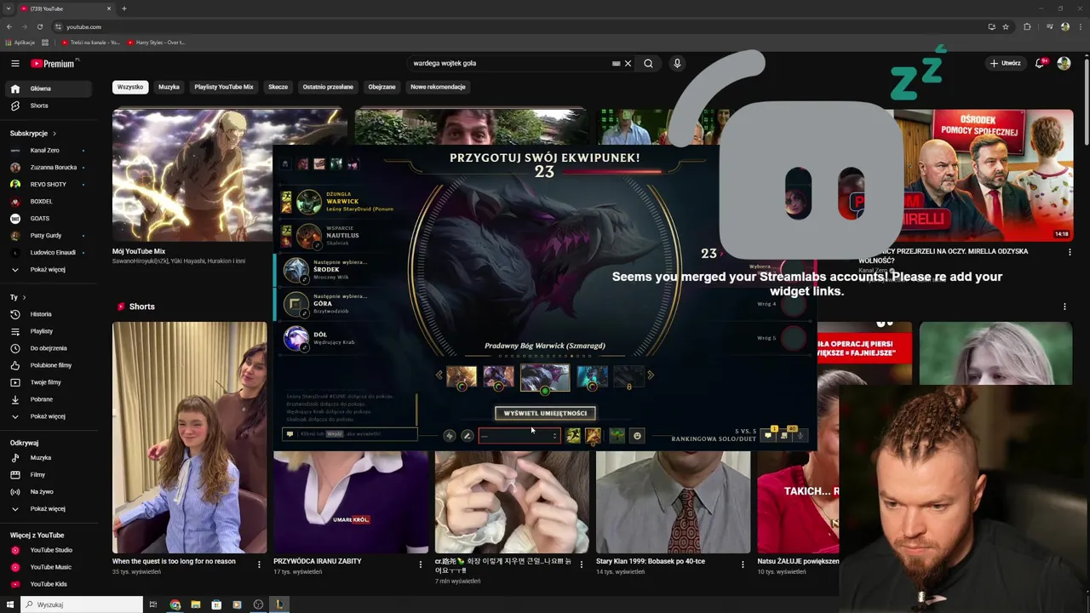Open emote selector smiley icon
Image resolution: width=1090 pixels, height=613 pixels.
pyautogui.click(x=637, y=436)
